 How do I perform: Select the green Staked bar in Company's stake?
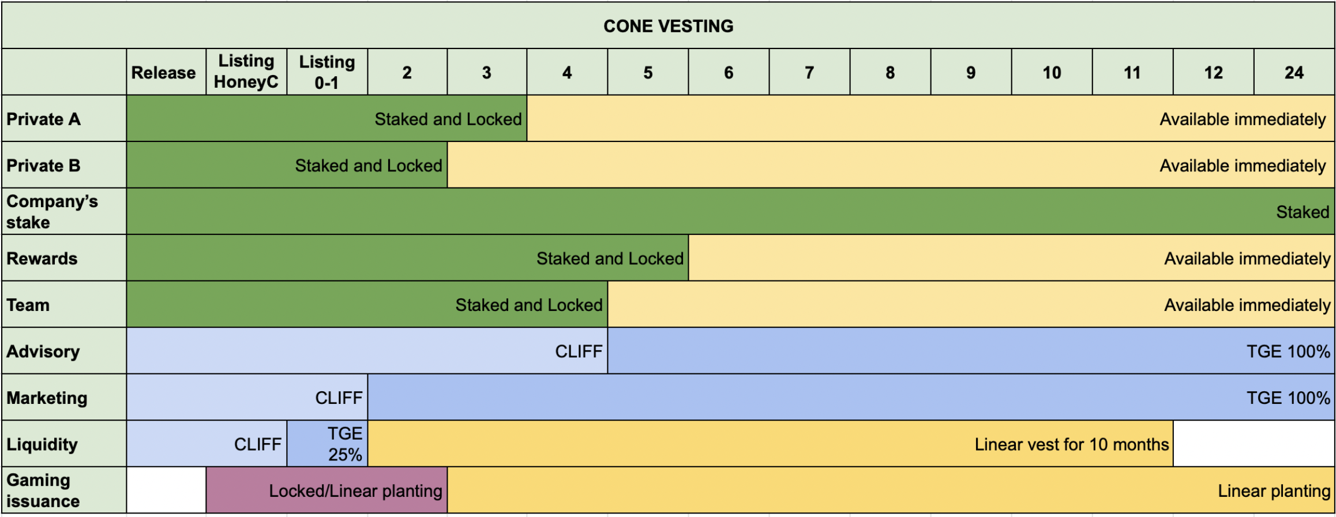click(730, 212)
